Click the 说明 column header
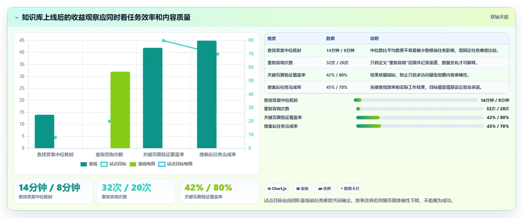523x218 pixels. click(374, 39)
